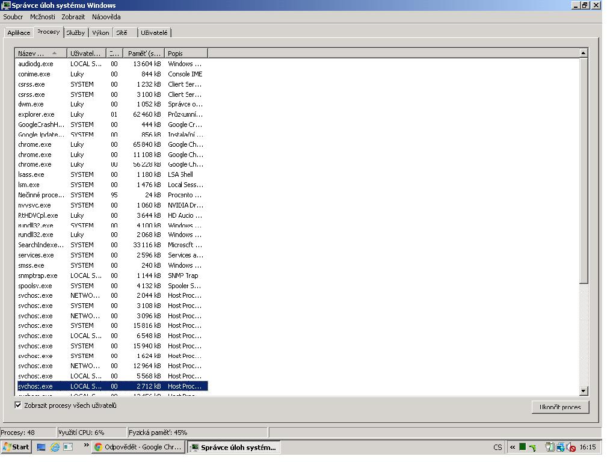This screenshot has width=616, height=462.
Task: Select the Nečinné procesy row
Action: pyautogui.click(x=111, y=195)
